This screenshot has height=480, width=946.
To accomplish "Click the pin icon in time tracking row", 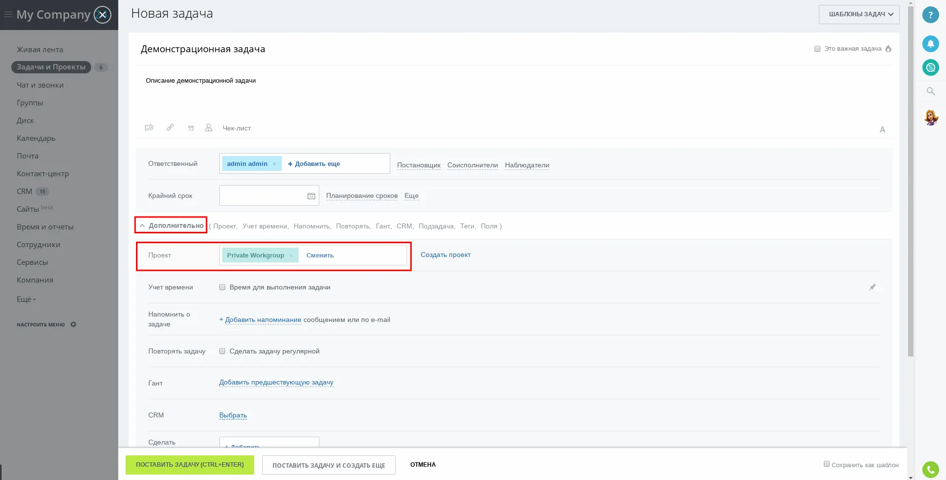I will click(872, 287).
